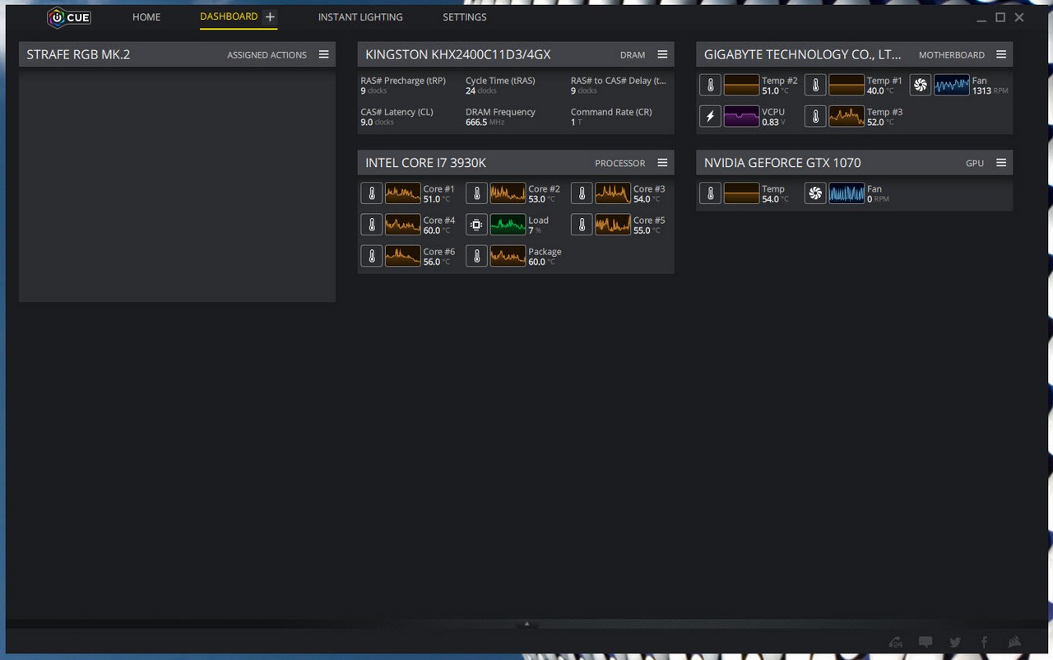Click the iCUE logo icon

(x=69, y=16)
